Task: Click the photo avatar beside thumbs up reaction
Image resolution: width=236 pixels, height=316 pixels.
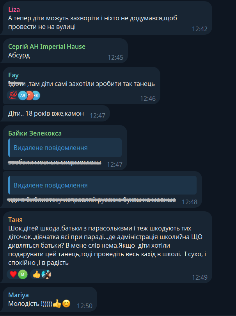Action: [x=46, y=275]
